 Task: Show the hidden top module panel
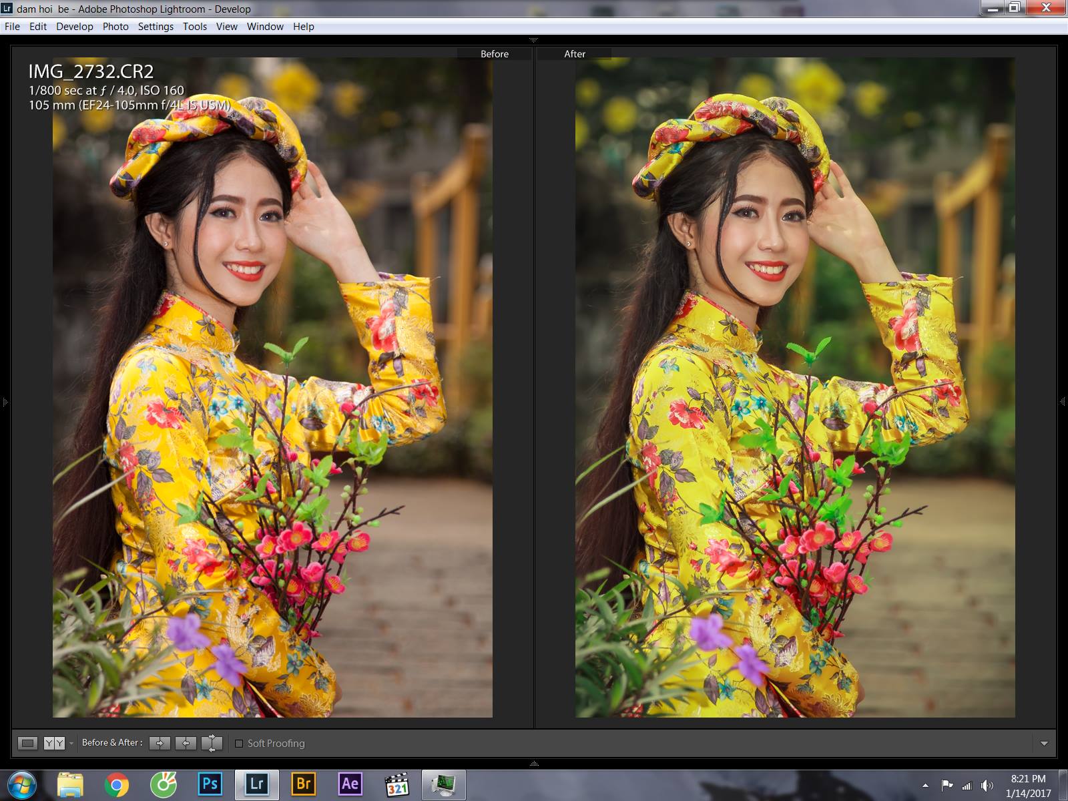[x=533, y=40]
